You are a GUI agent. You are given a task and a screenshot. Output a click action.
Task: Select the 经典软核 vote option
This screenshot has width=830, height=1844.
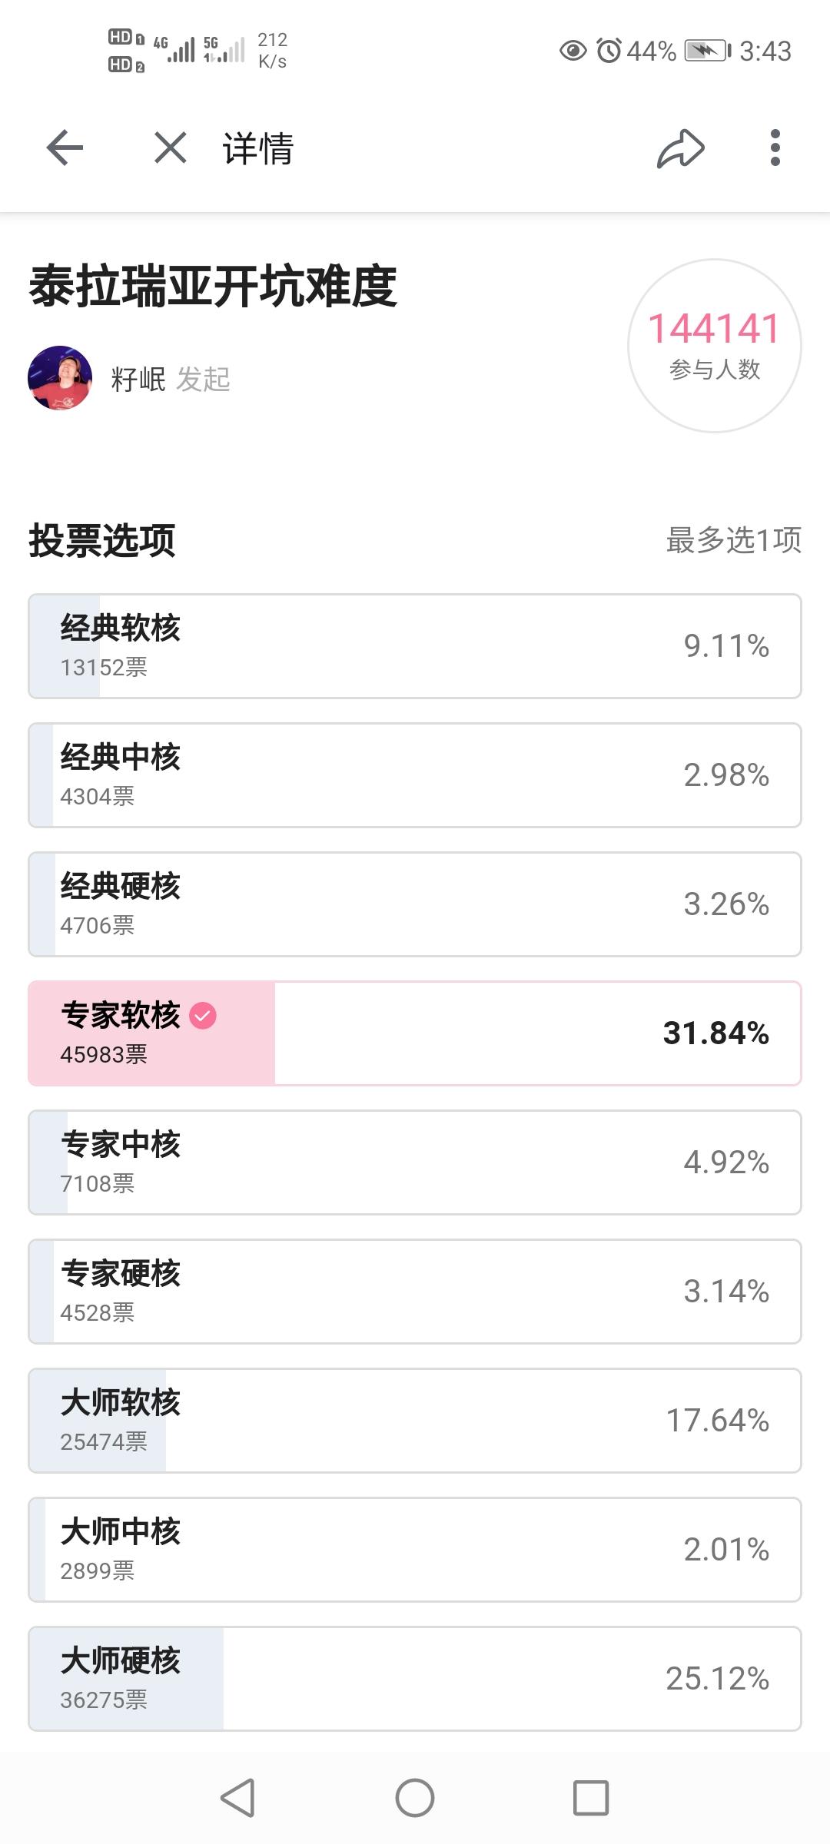415,646
